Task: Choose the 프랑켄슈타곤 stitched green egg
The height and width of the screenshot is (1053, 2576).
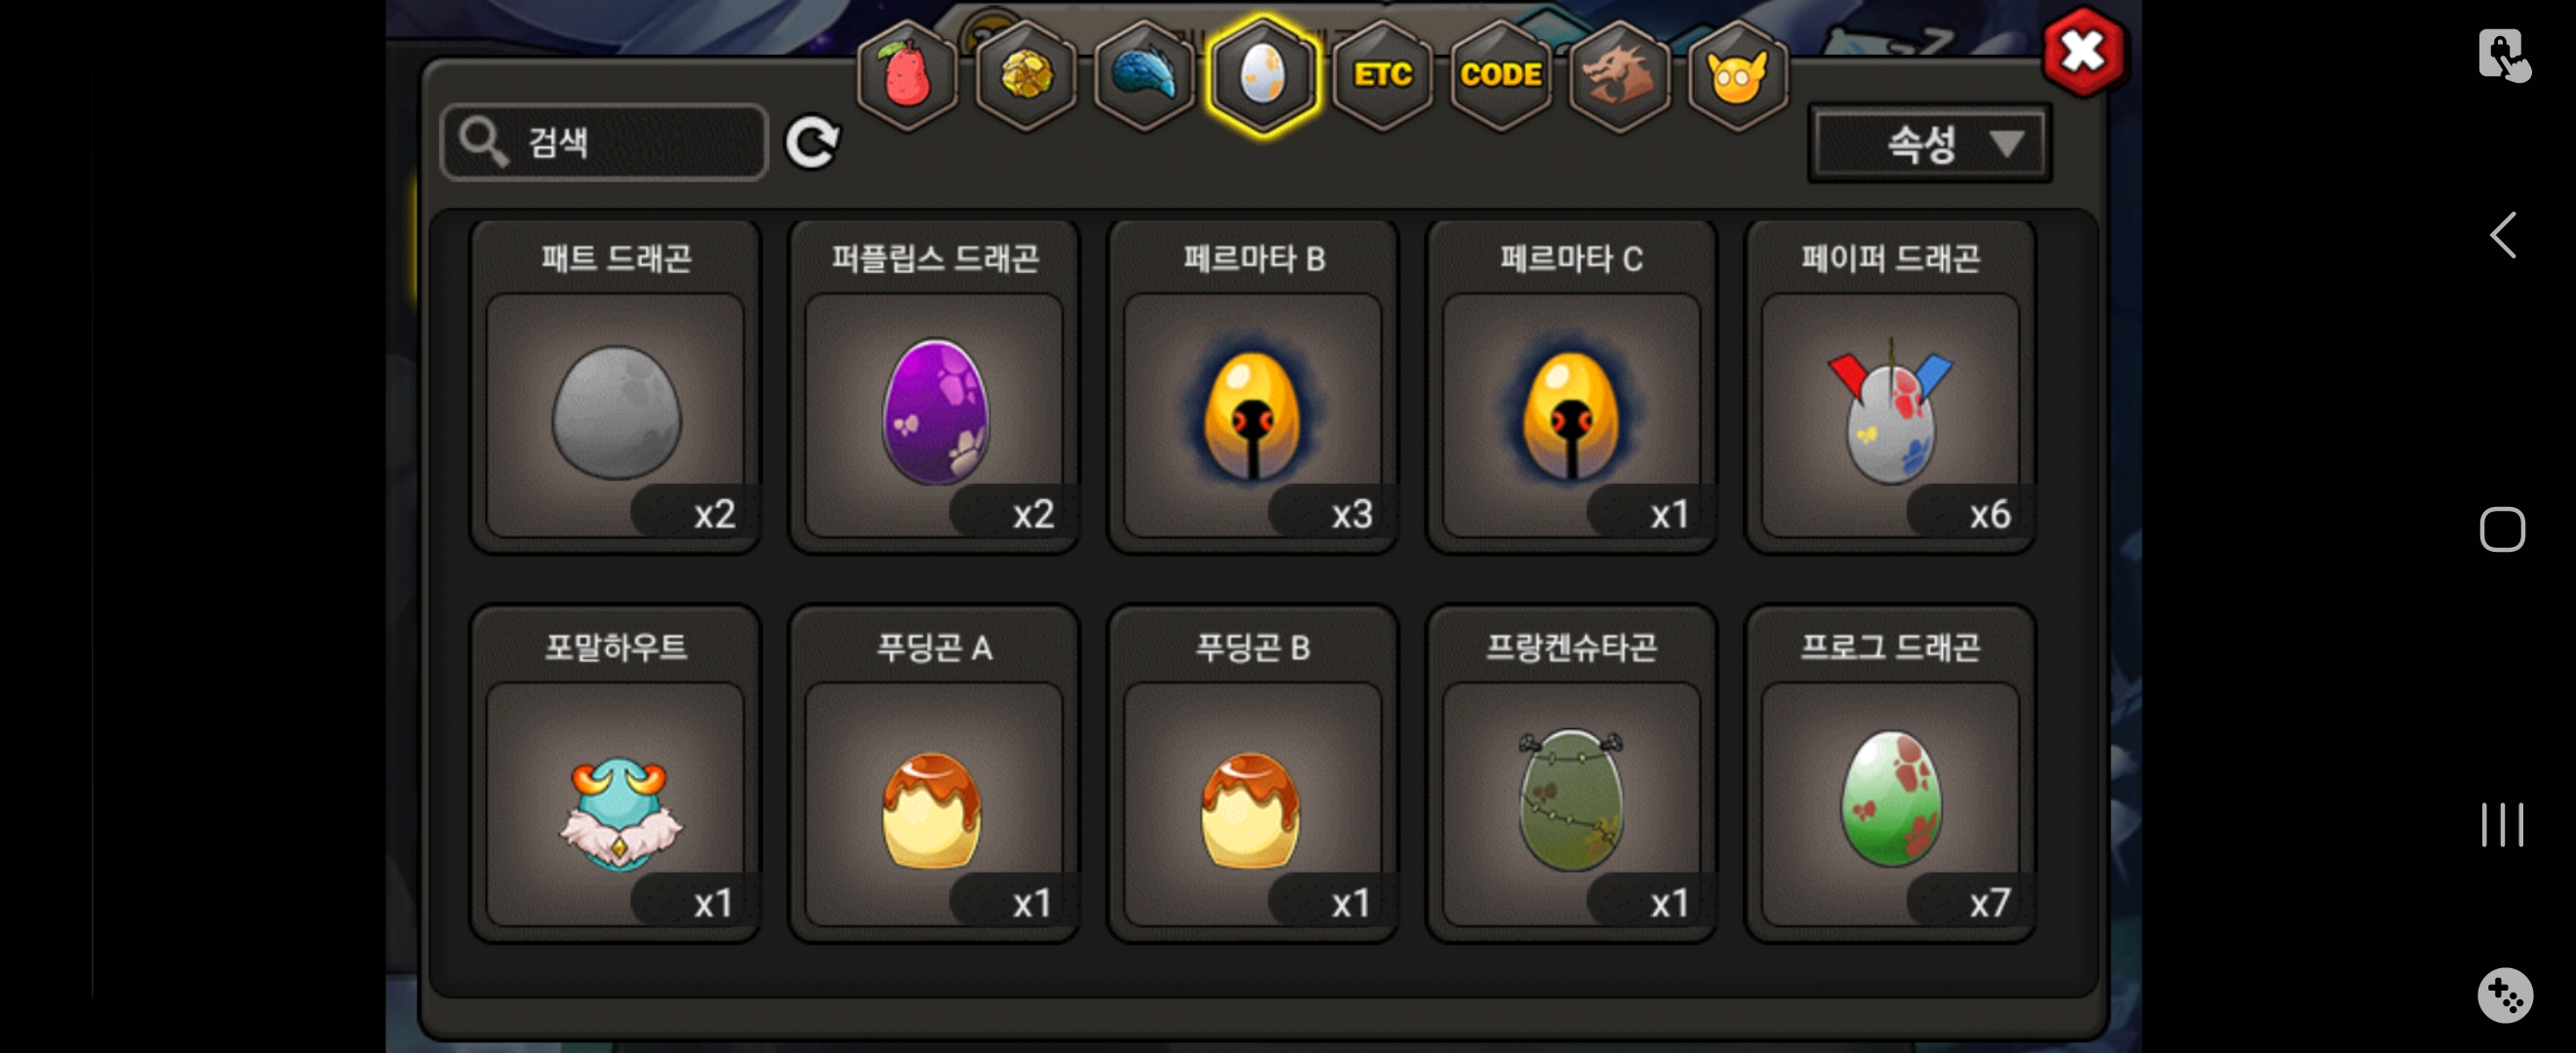Action: pyautogui.click(x=1572, y=774)
